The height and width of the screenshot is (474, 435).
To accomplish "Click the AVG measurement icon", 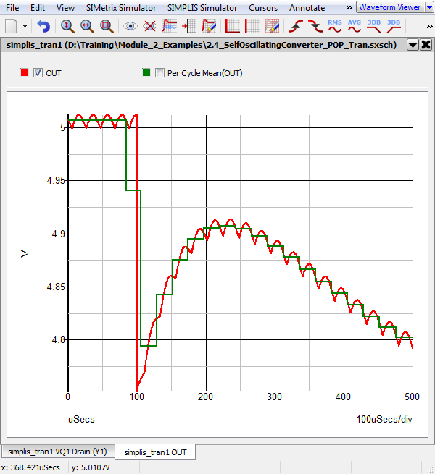I will pos(355,26).
